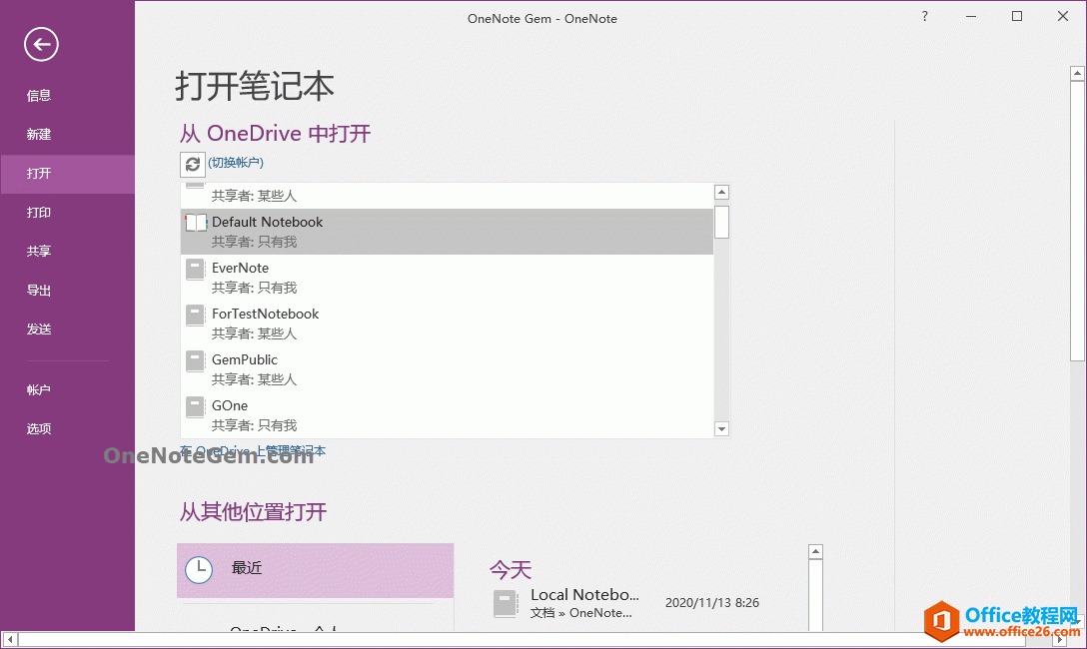This screenshot has width=1087, height=649.
Task: Open the 信息 menu item
Action: click(39, 96)
